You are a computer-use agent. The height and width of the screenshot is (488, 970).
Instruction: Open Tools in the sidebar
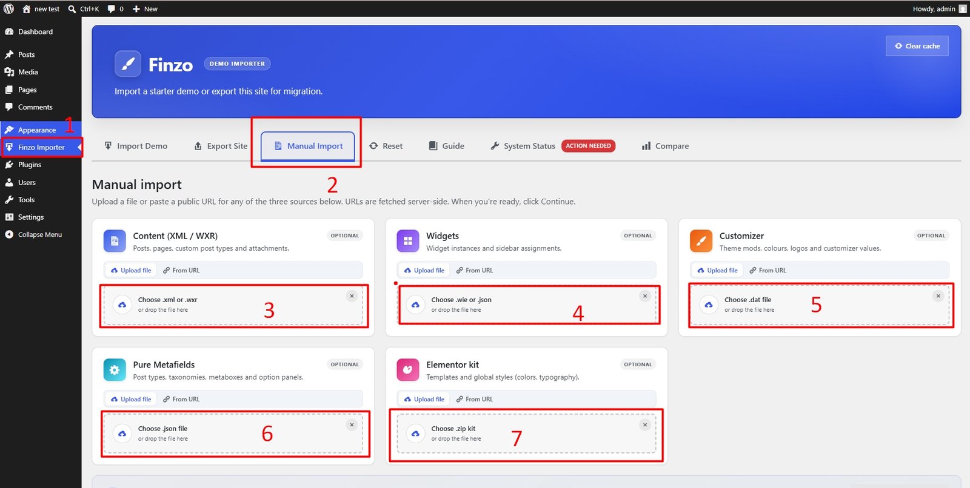41,200
